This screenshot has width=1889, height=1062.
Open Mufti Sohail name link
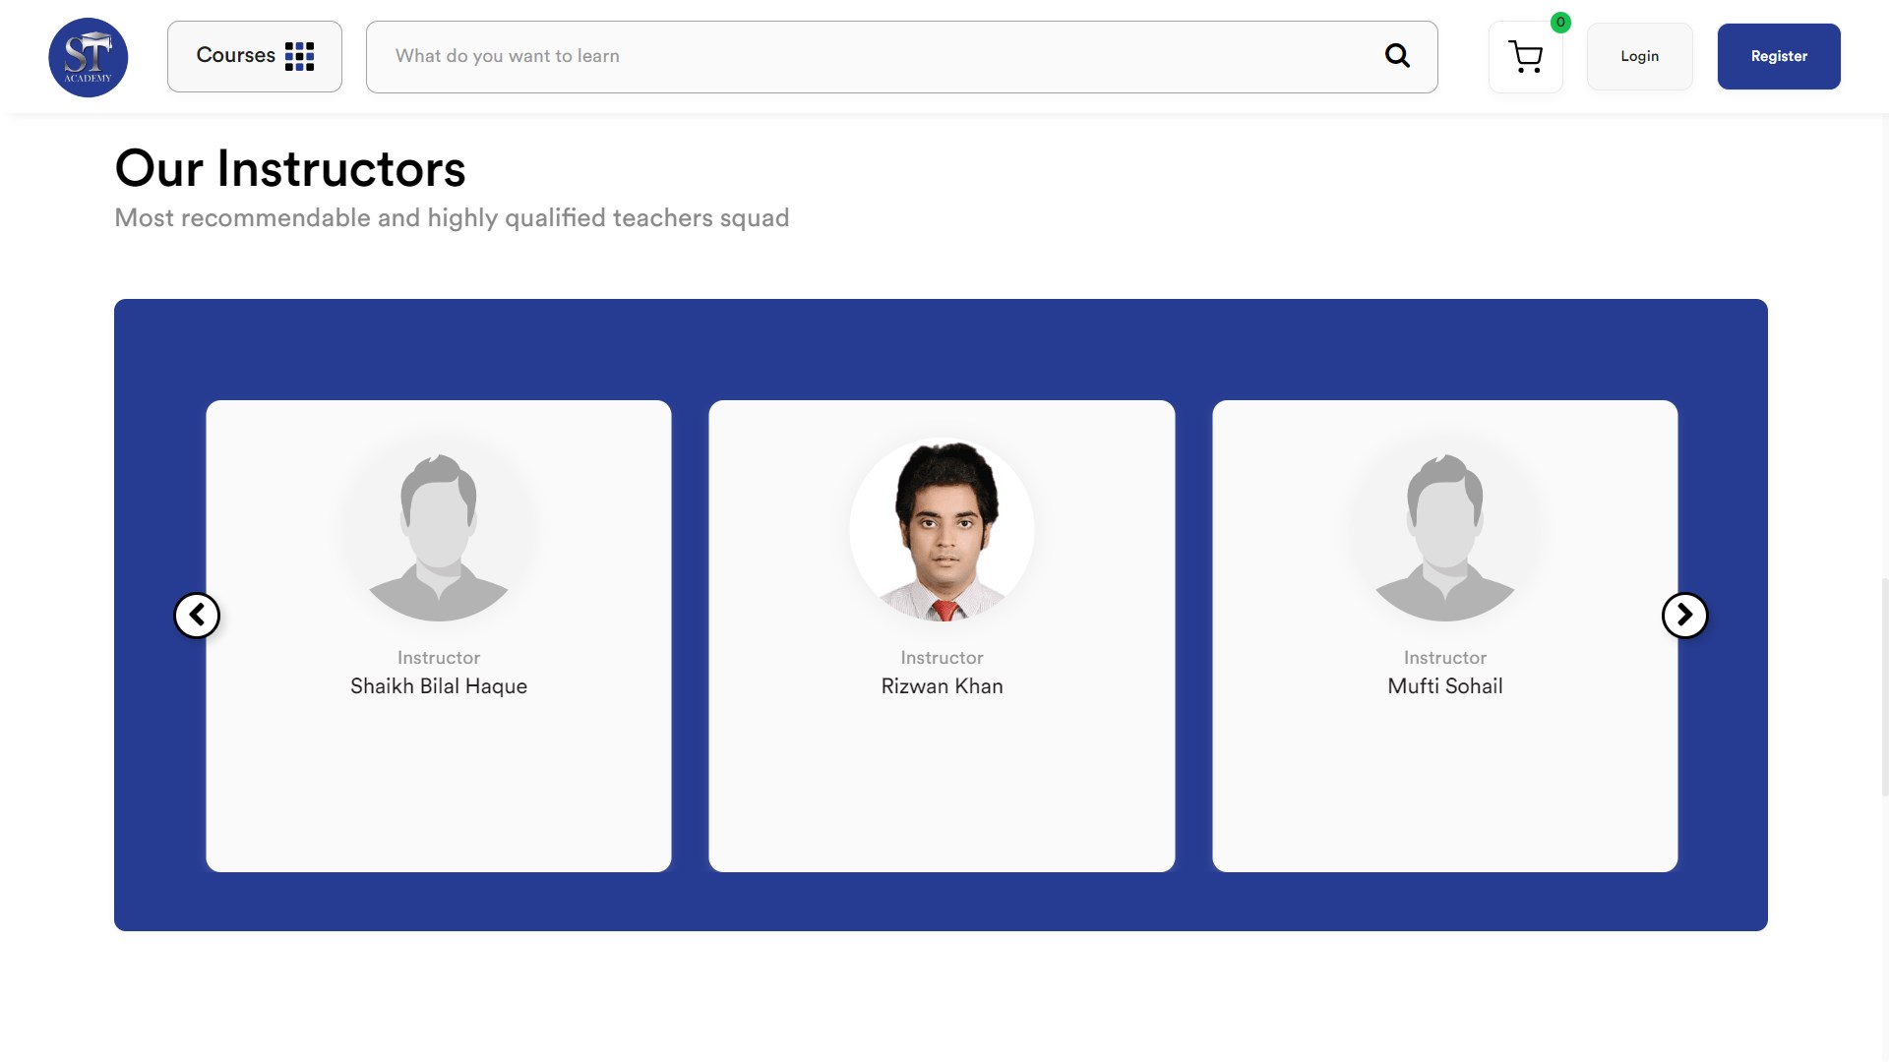pyautogui.click(x=1444, y=686)
